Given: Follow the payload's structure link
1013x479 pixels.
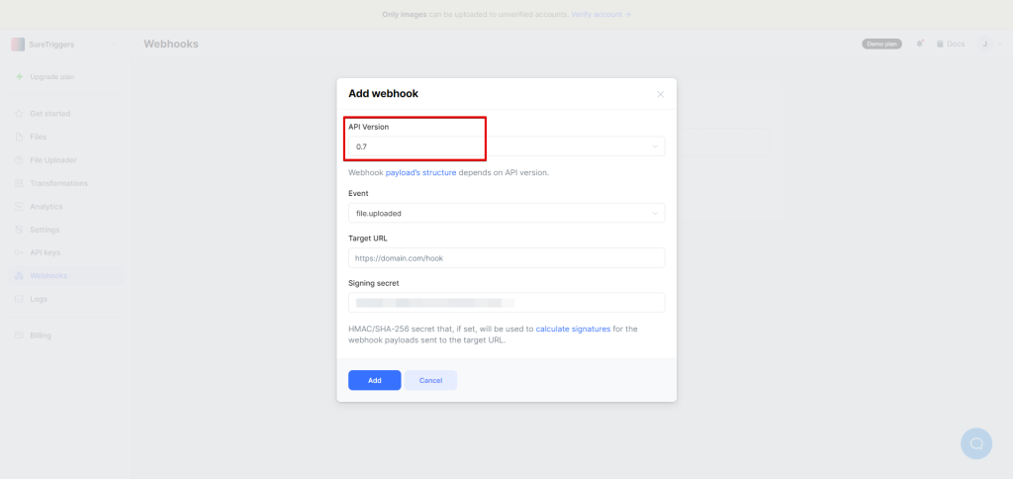Looking at the screenshot, I should click(x=420, y=172).
